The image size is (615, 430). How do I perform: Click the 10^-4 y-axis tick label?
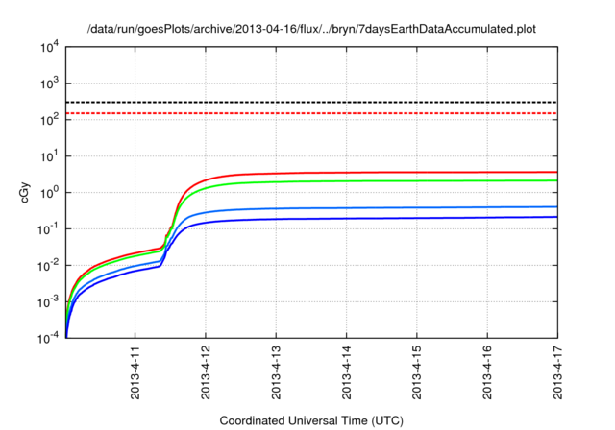coord(49,338)
